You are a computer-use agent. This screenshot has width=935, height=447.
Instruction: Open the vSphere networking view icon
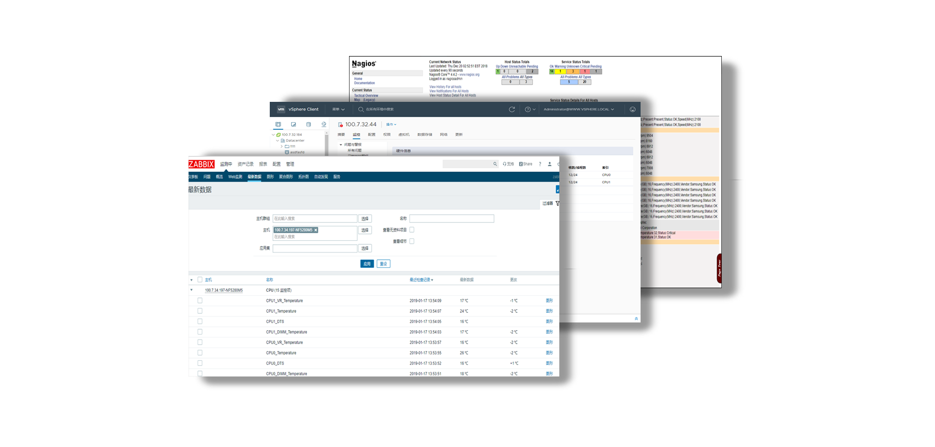tap(323, 125)
